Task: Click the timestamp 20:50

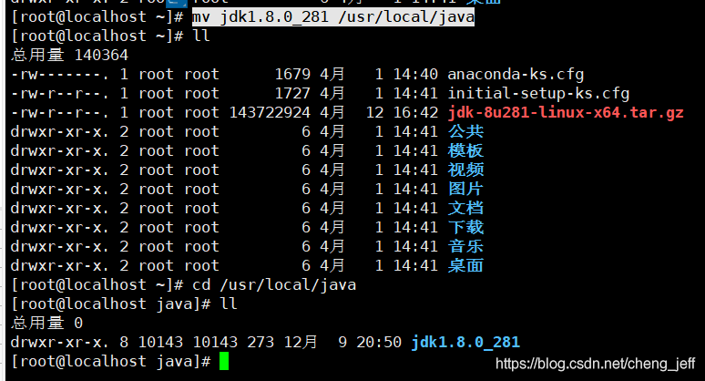Action: tap(379, 343)
